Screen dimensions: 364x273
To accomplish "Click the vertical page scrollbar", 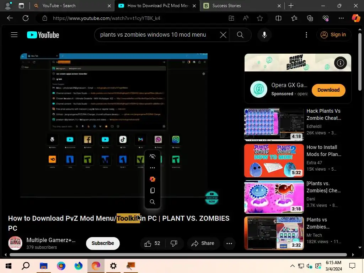I will click(x=360, y=61).
